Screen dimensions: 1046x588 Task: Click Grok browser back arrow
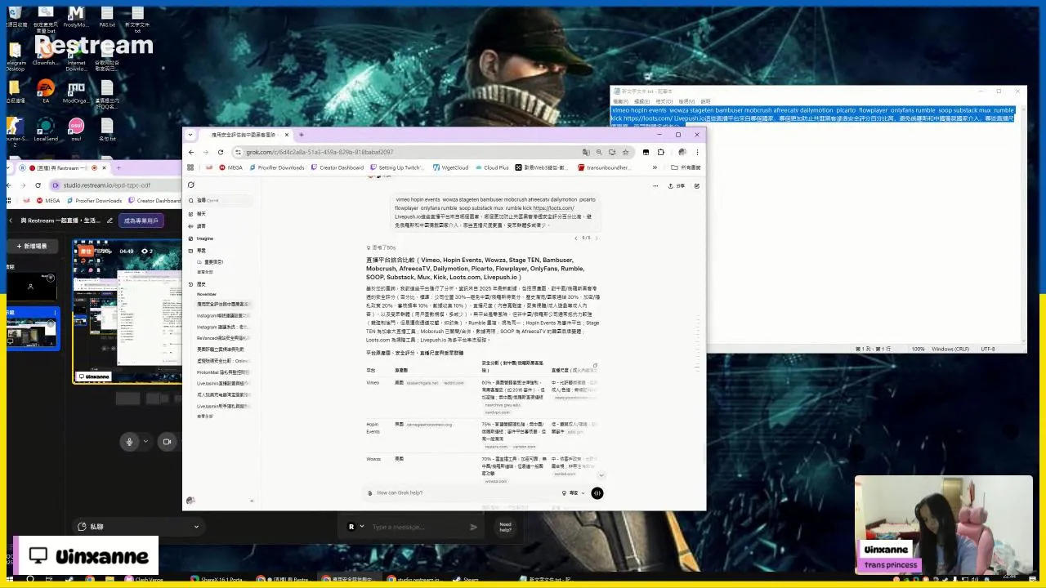[191, 152]
